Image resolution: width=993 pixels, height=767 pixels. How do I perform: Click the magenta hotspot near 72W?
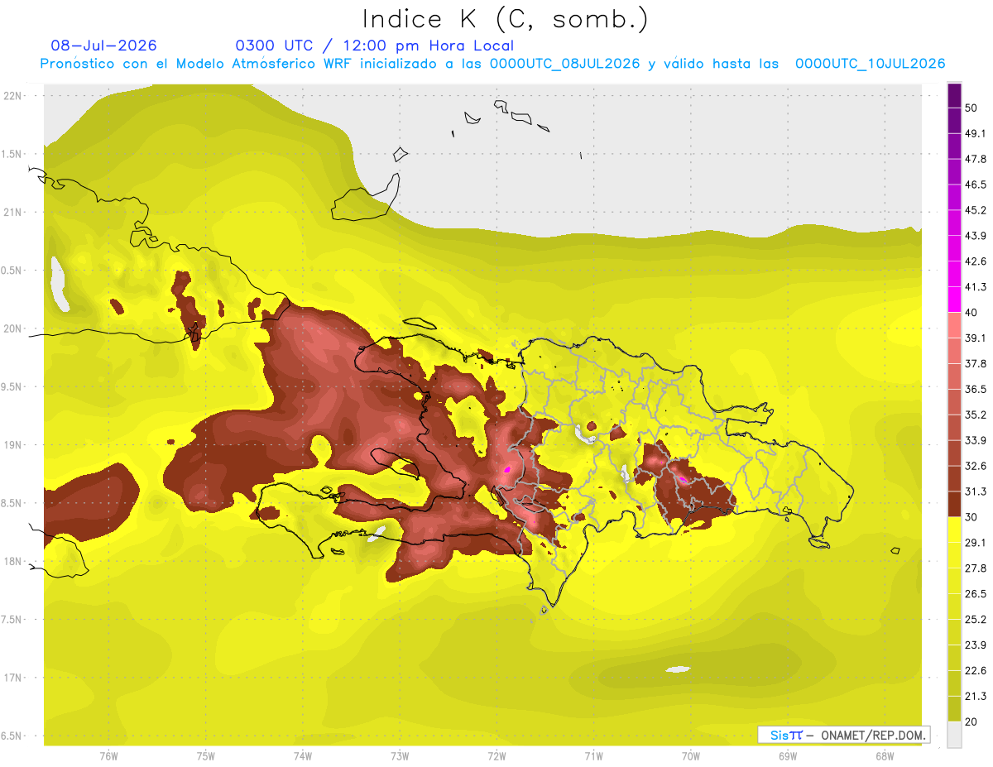(x=506, y=470)
